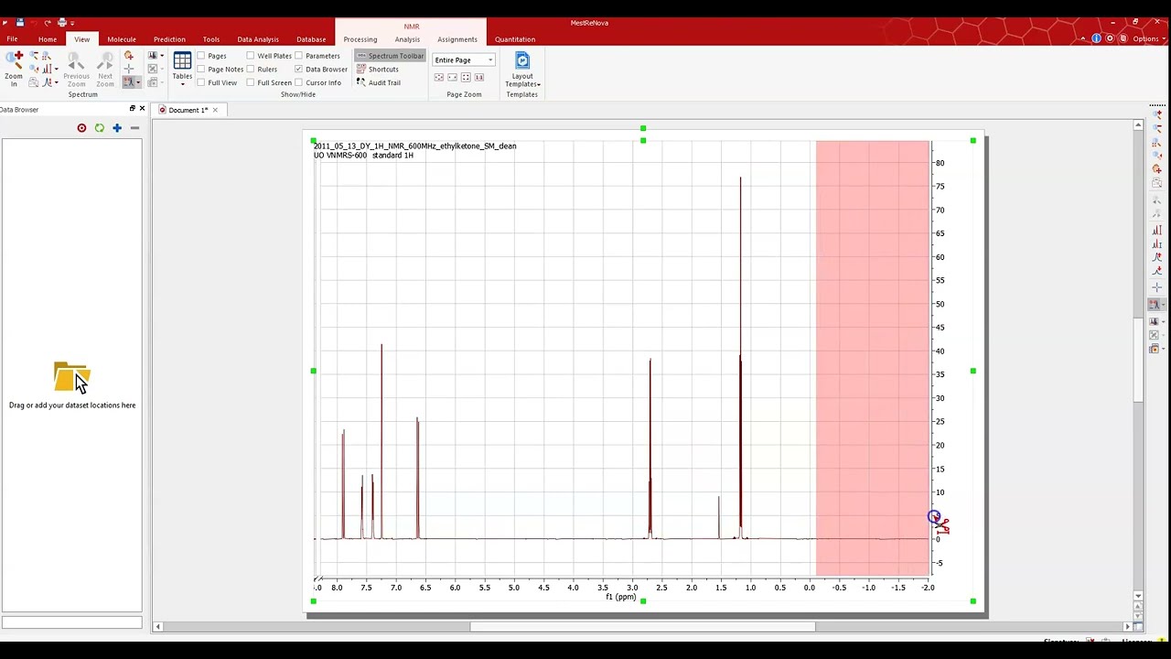Click the vertical scrollbar down arrow

1138,597
